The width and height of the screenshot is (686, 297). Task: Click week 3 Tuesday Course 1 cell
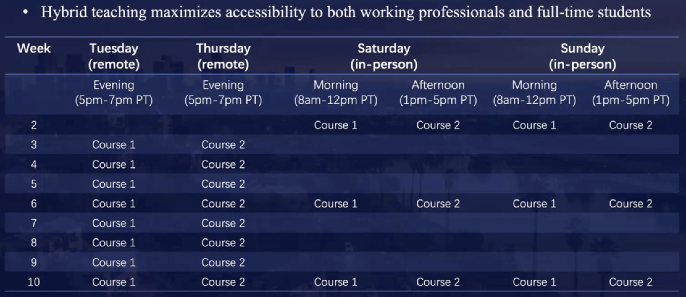tap(114, 144)
